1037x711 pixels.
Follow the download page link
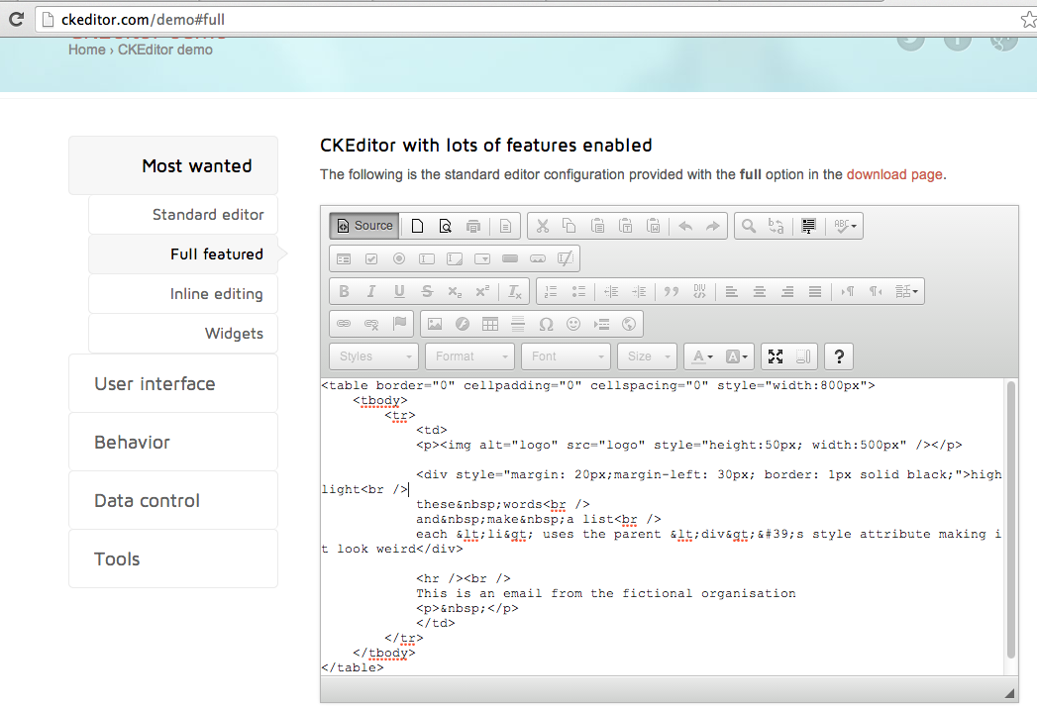tap(894, 174)
